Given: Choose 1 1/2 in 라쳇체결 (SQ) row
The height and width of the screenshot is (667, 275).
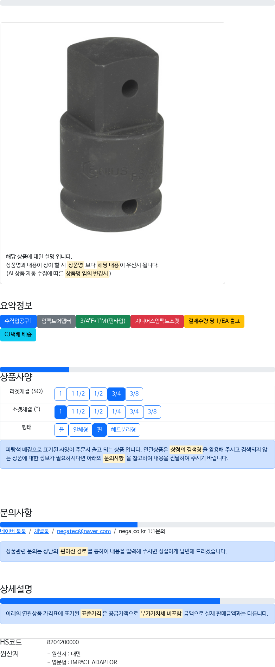Looking at the screenshot, I should point(78,394).
